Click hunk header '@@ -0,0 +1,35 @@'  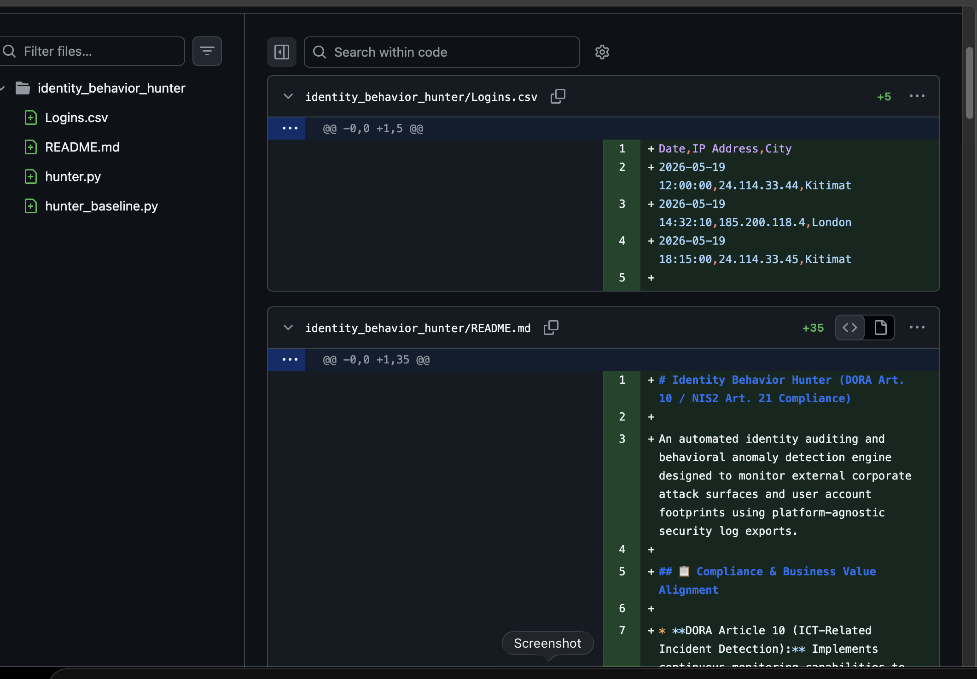376,359
